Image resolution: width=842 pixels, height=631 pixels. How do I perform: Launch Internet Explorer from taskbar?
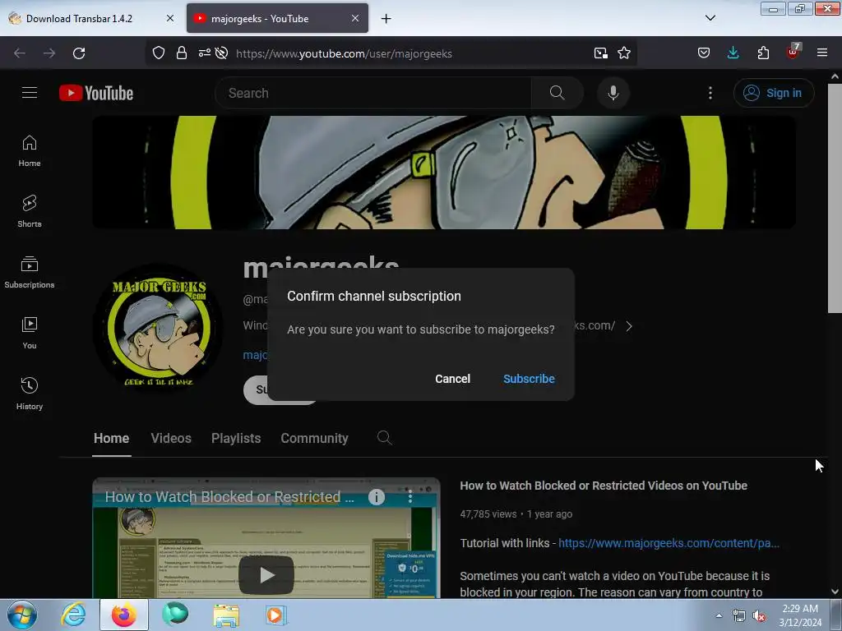pos(73,615)
